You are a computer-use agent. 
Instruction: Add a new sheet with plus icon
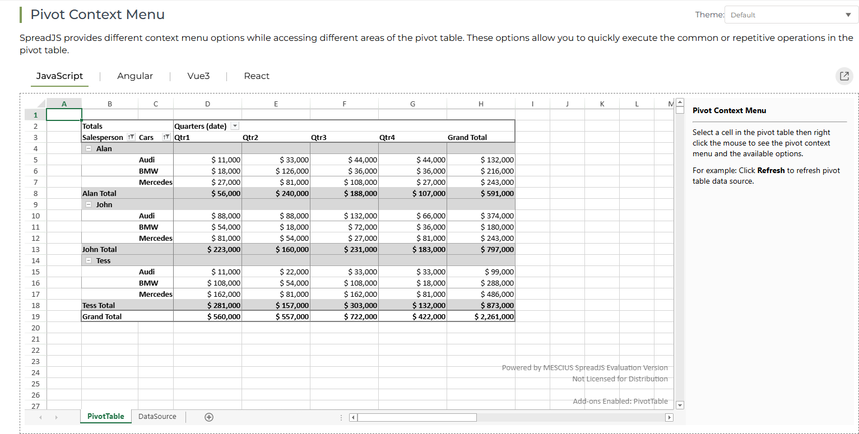pos(209,417)
